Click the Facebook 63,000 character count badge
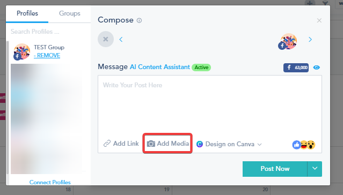Screen dimensions: 343x195 (296, 67)
